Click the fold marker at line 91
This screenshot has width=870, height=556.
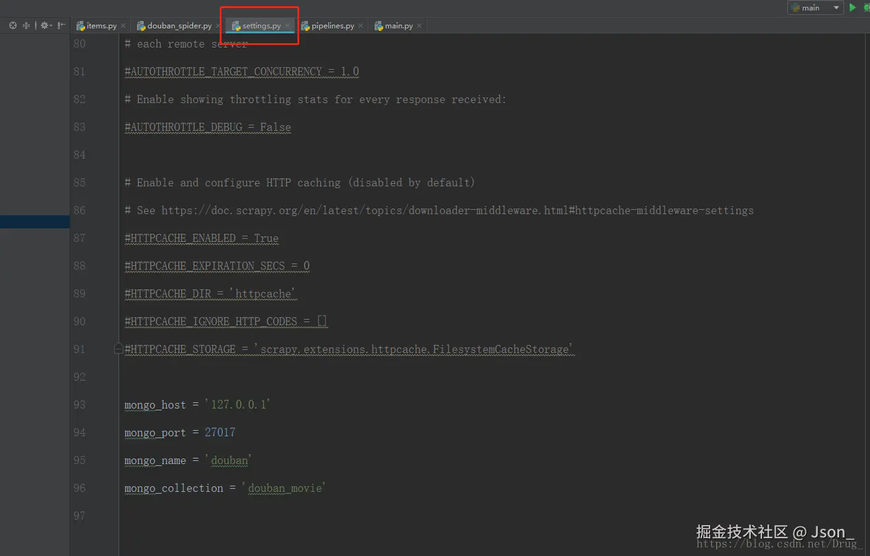click(x=118, y=349)
